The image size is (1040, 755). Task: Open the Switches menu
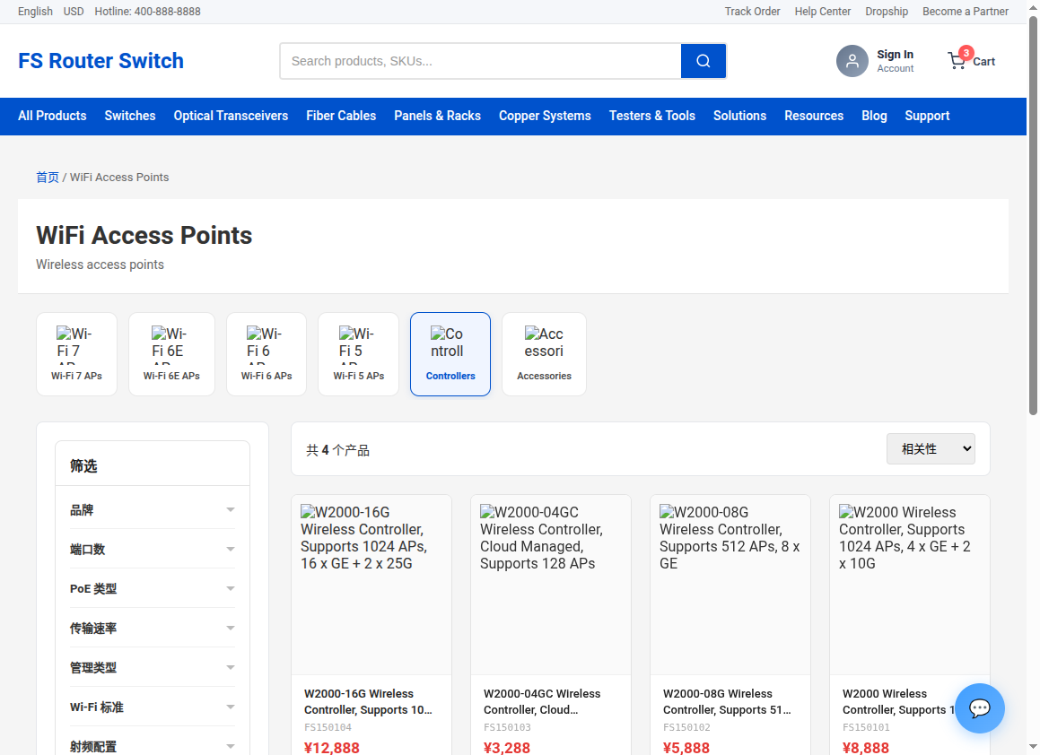(130, 116)
